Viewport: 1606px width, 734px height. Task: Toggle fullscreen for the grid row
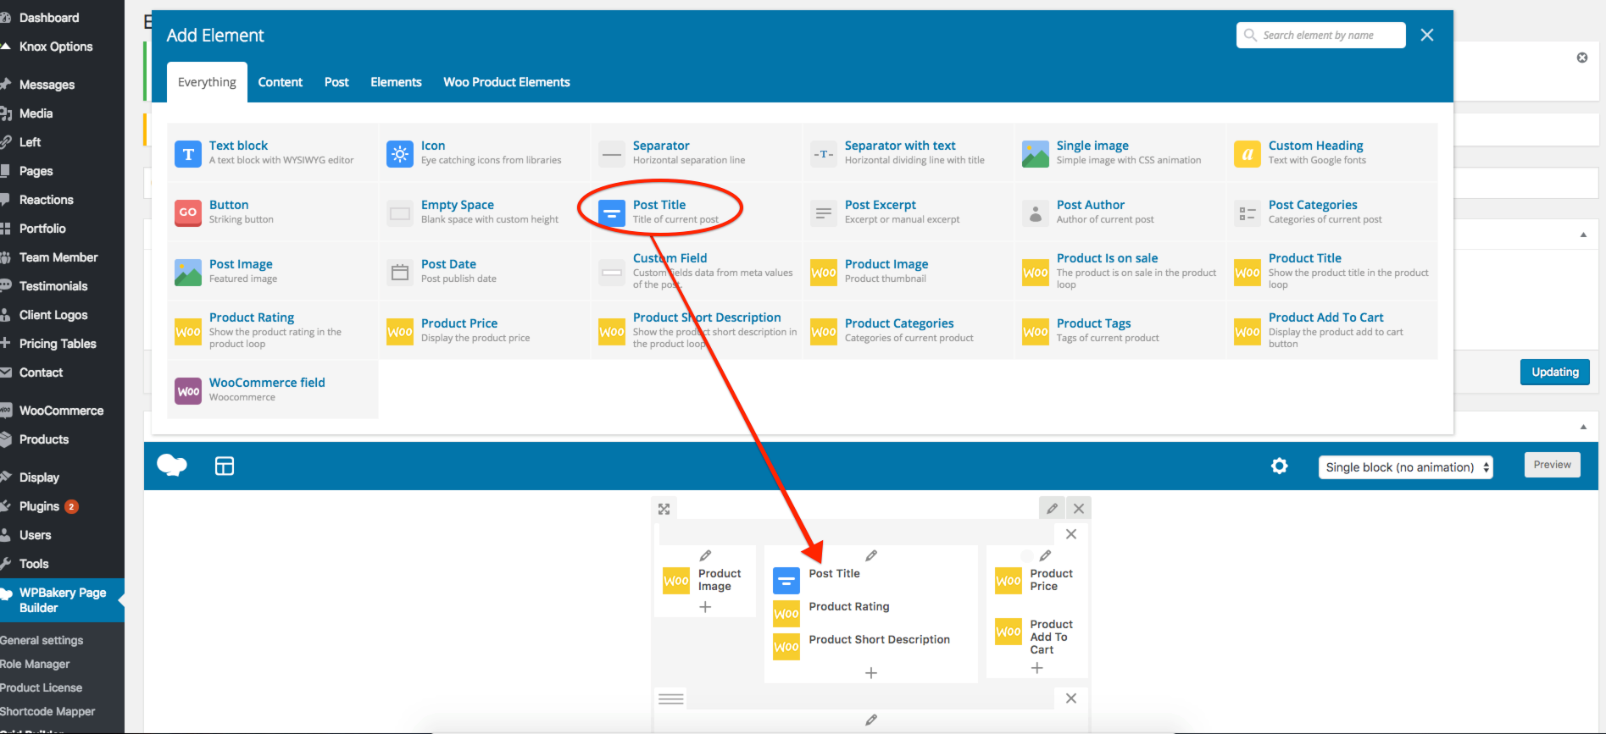664,509
